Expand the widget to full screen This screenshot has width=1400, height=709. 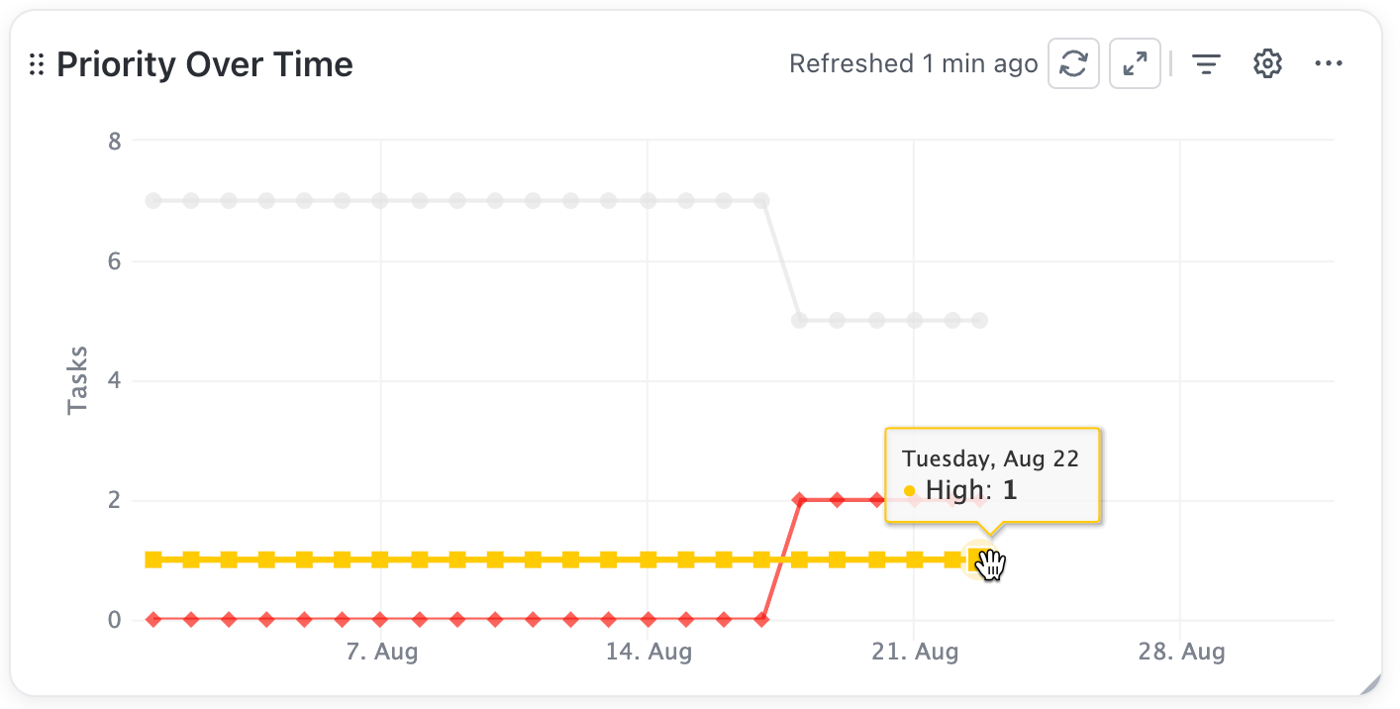pos(1135,64)
